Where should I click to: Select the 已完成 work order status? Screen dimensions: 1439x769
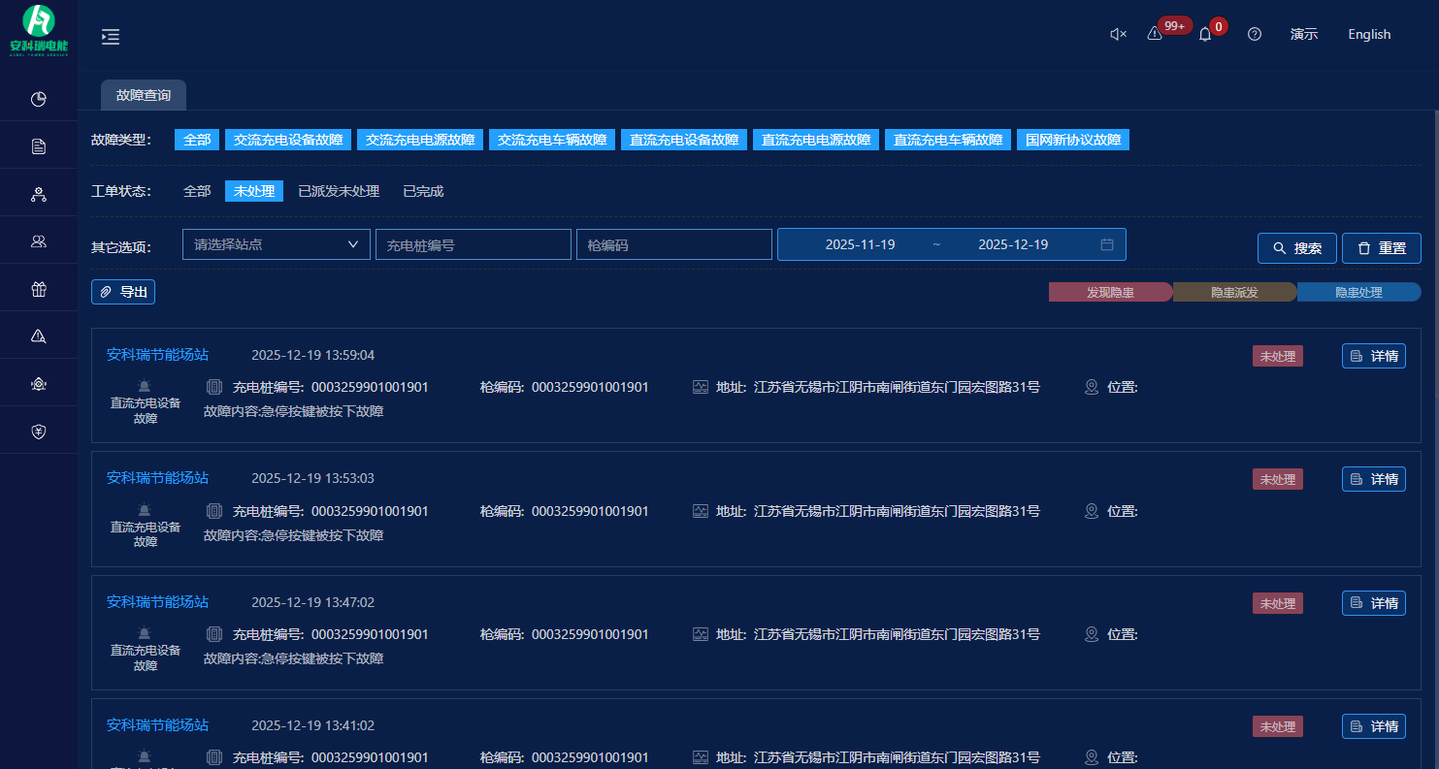[423, 192]
